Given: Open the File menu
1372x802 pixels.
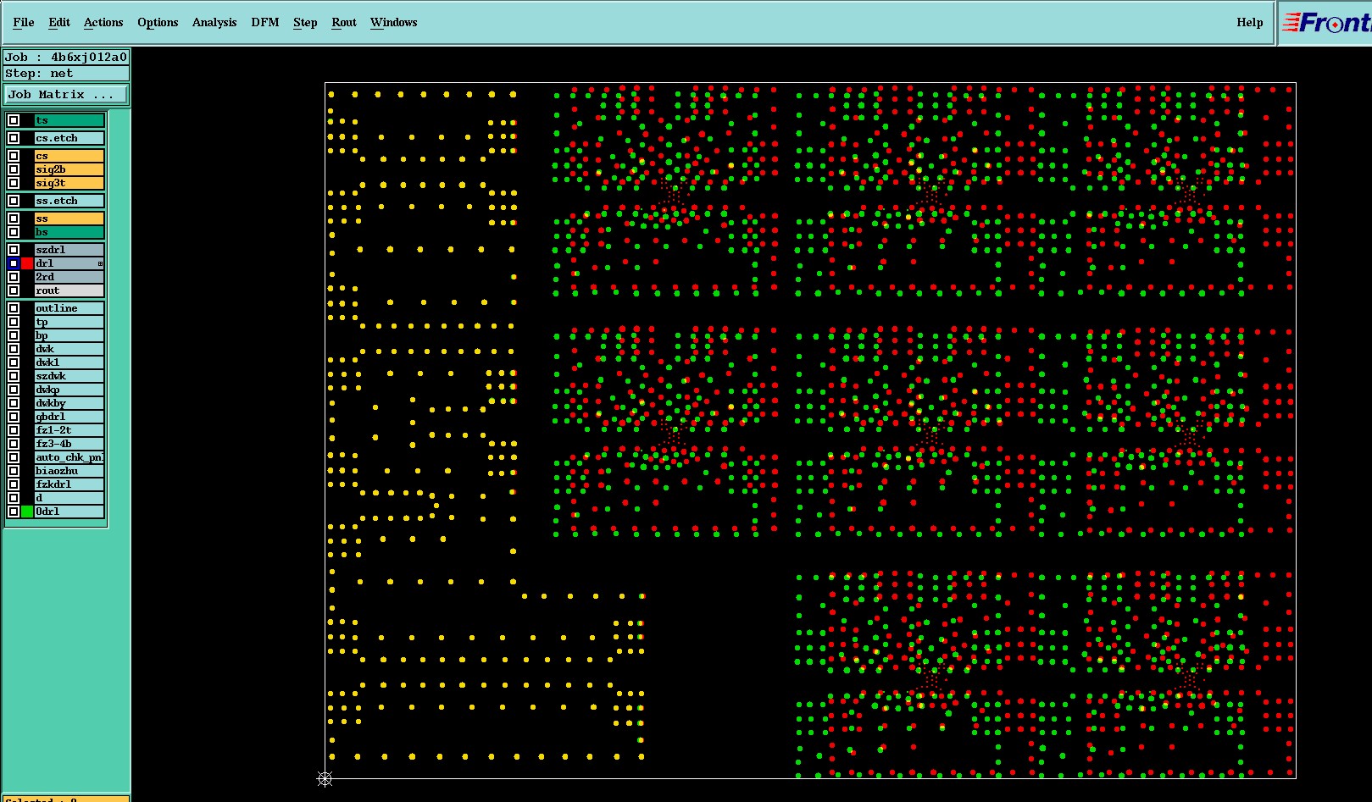Looking at the screenshot, I should [x=24, y=23].
